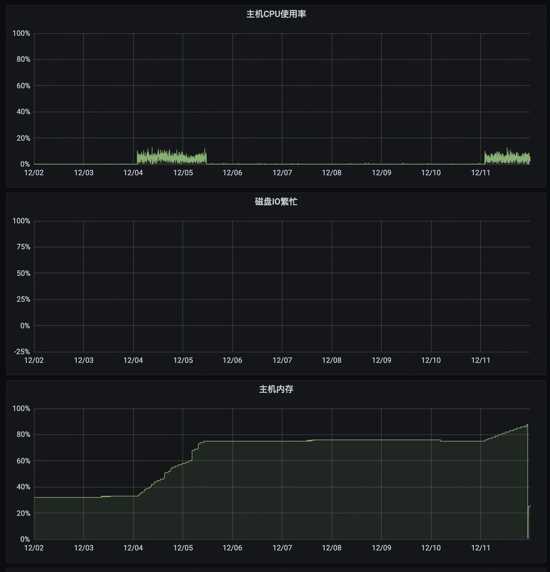Click the 12/07 x-axis label in 主机内存
Image resolution: width=550 pixels, height=572 pixels.
tap(282, 548)
